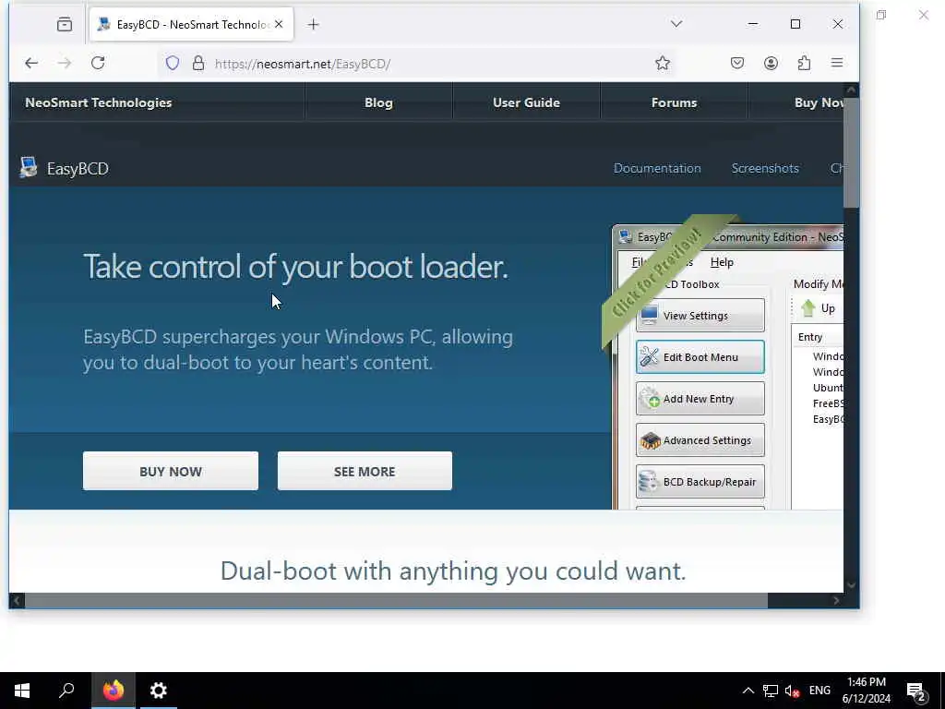Bookmark this page with the star icon
This screenshot has height=709, width=945.
point(663,63)
